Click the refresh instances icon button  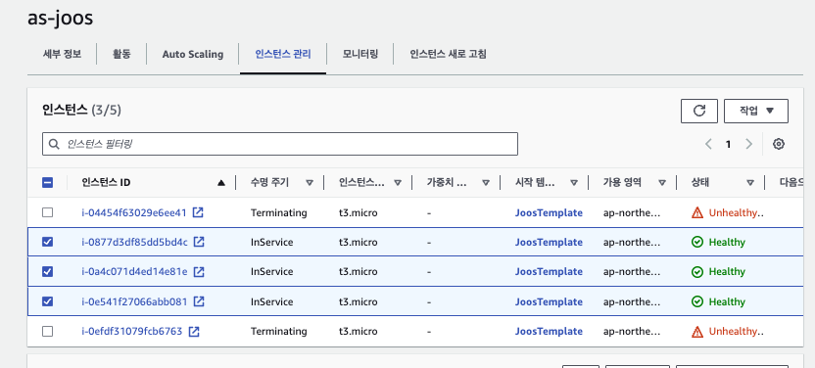click(x=699, y=111)
